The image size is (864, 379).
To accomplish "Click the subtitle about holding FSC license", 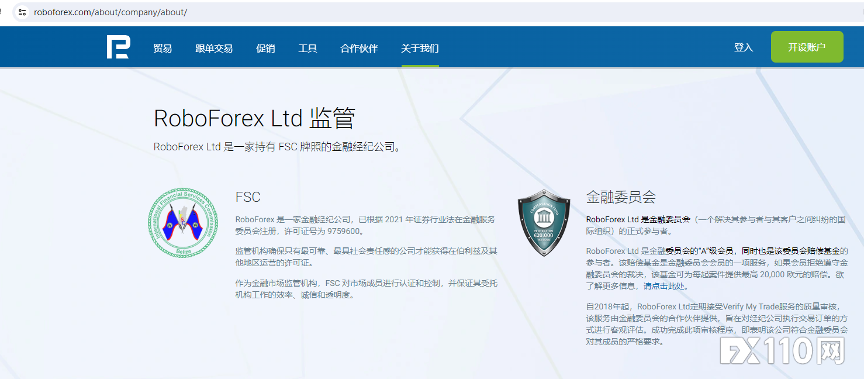I will tap(279, 147).
